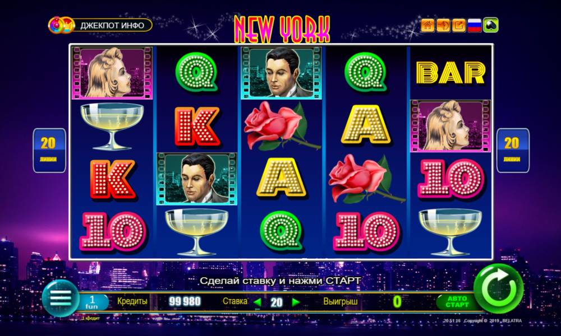Image resolution: width=561 pixels, height=336 pixels.
Task: Click the blonde woman symbol on first reel
Action: pos(112,72)
